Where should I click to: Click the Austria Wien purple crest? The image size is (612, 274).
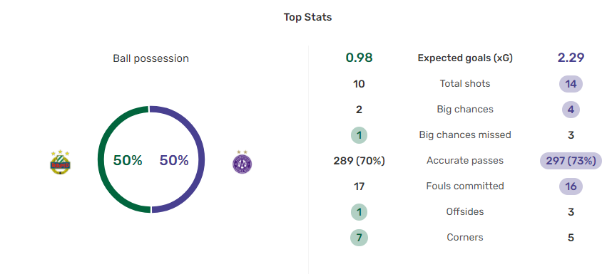(x=242, y=162)
